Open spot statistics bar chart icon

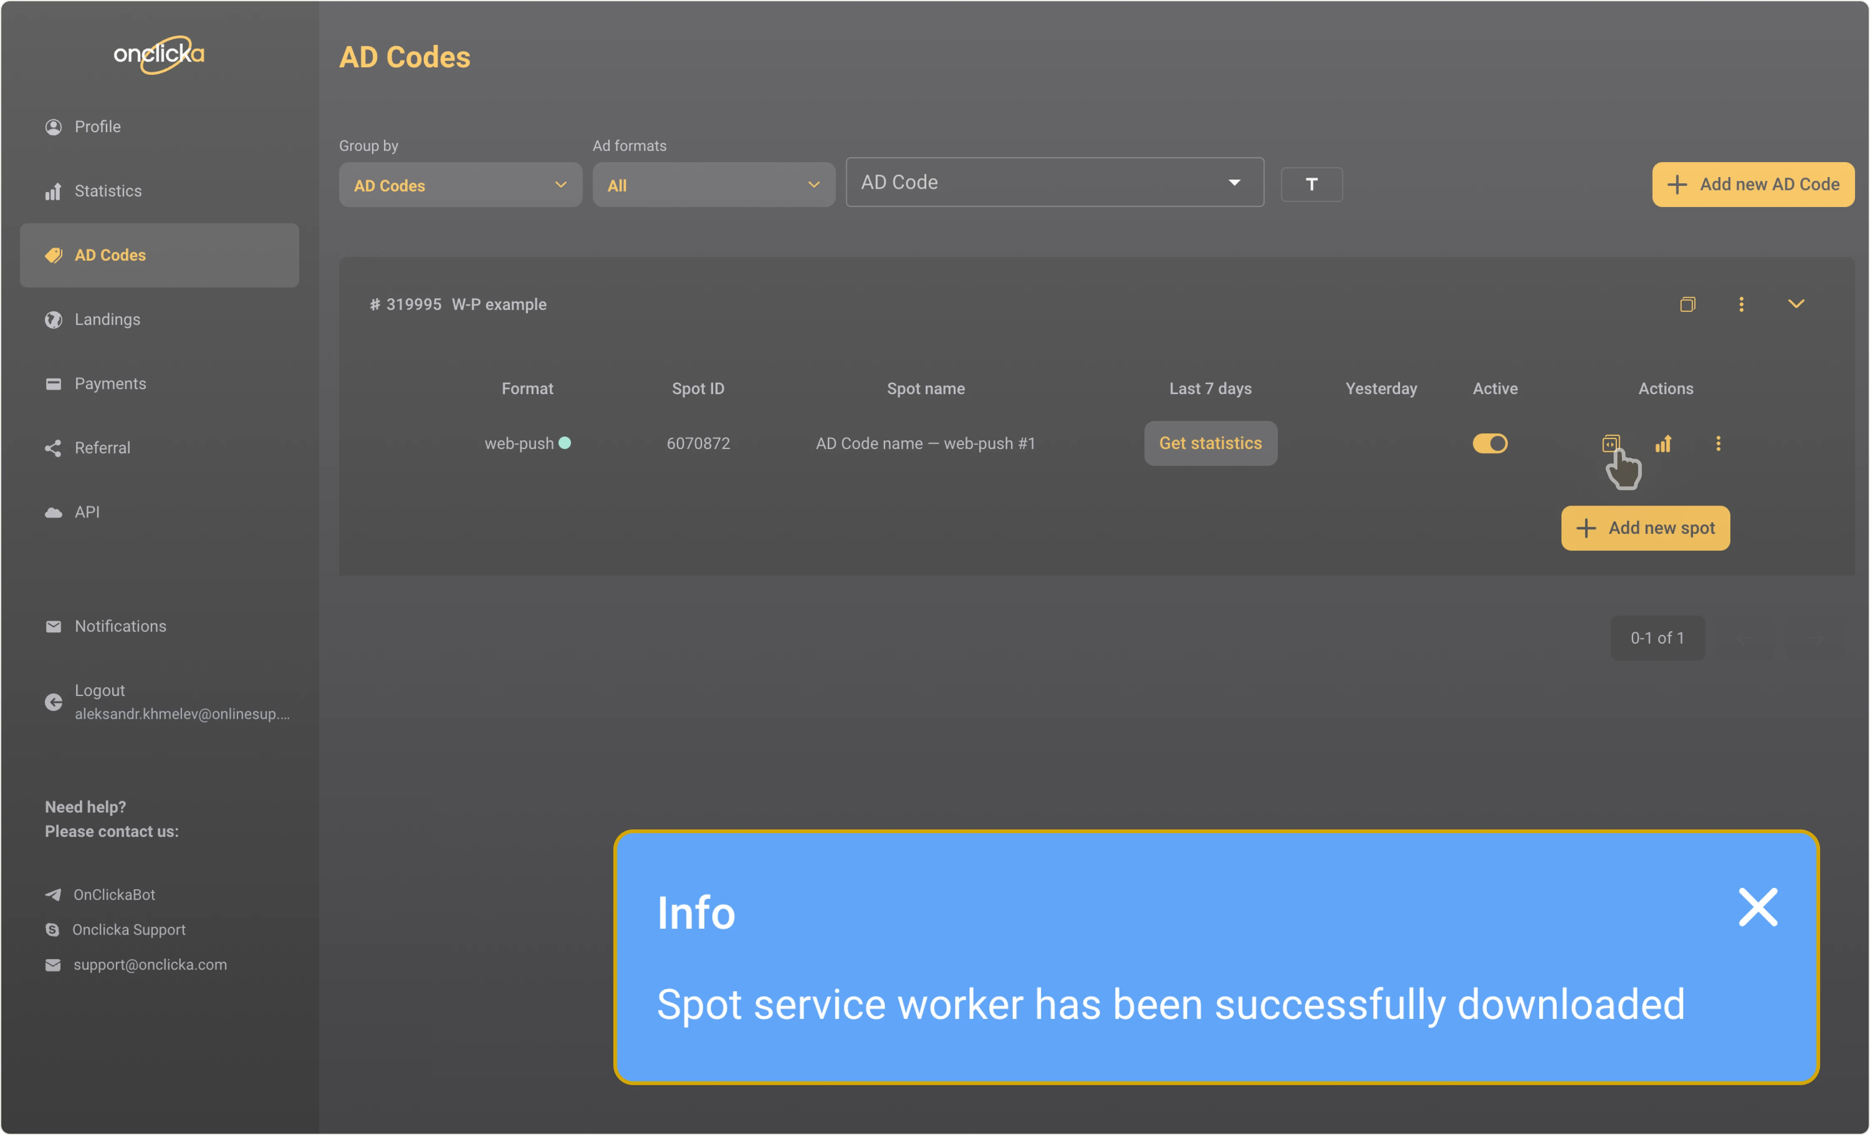(1663, 443)
